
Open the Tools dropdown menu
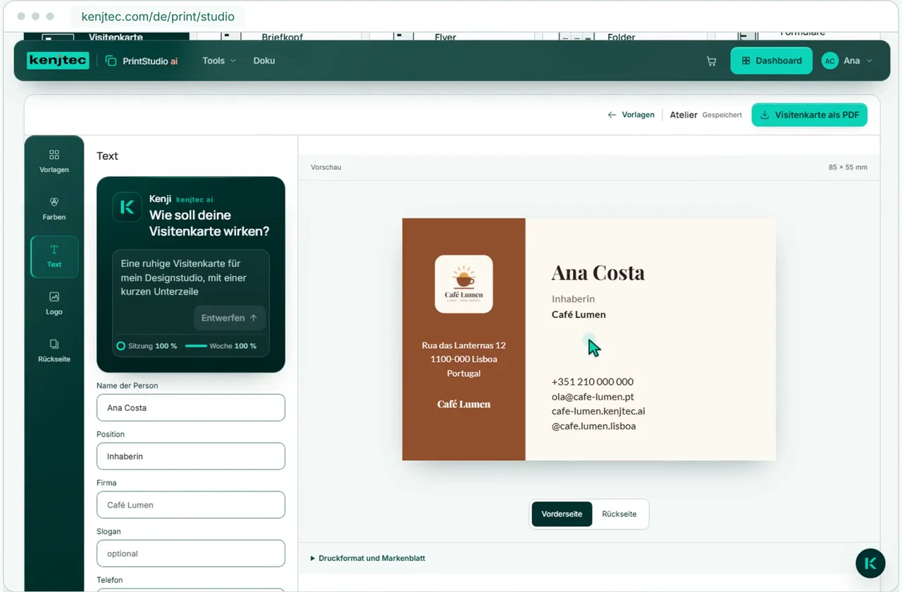[219, 61]
